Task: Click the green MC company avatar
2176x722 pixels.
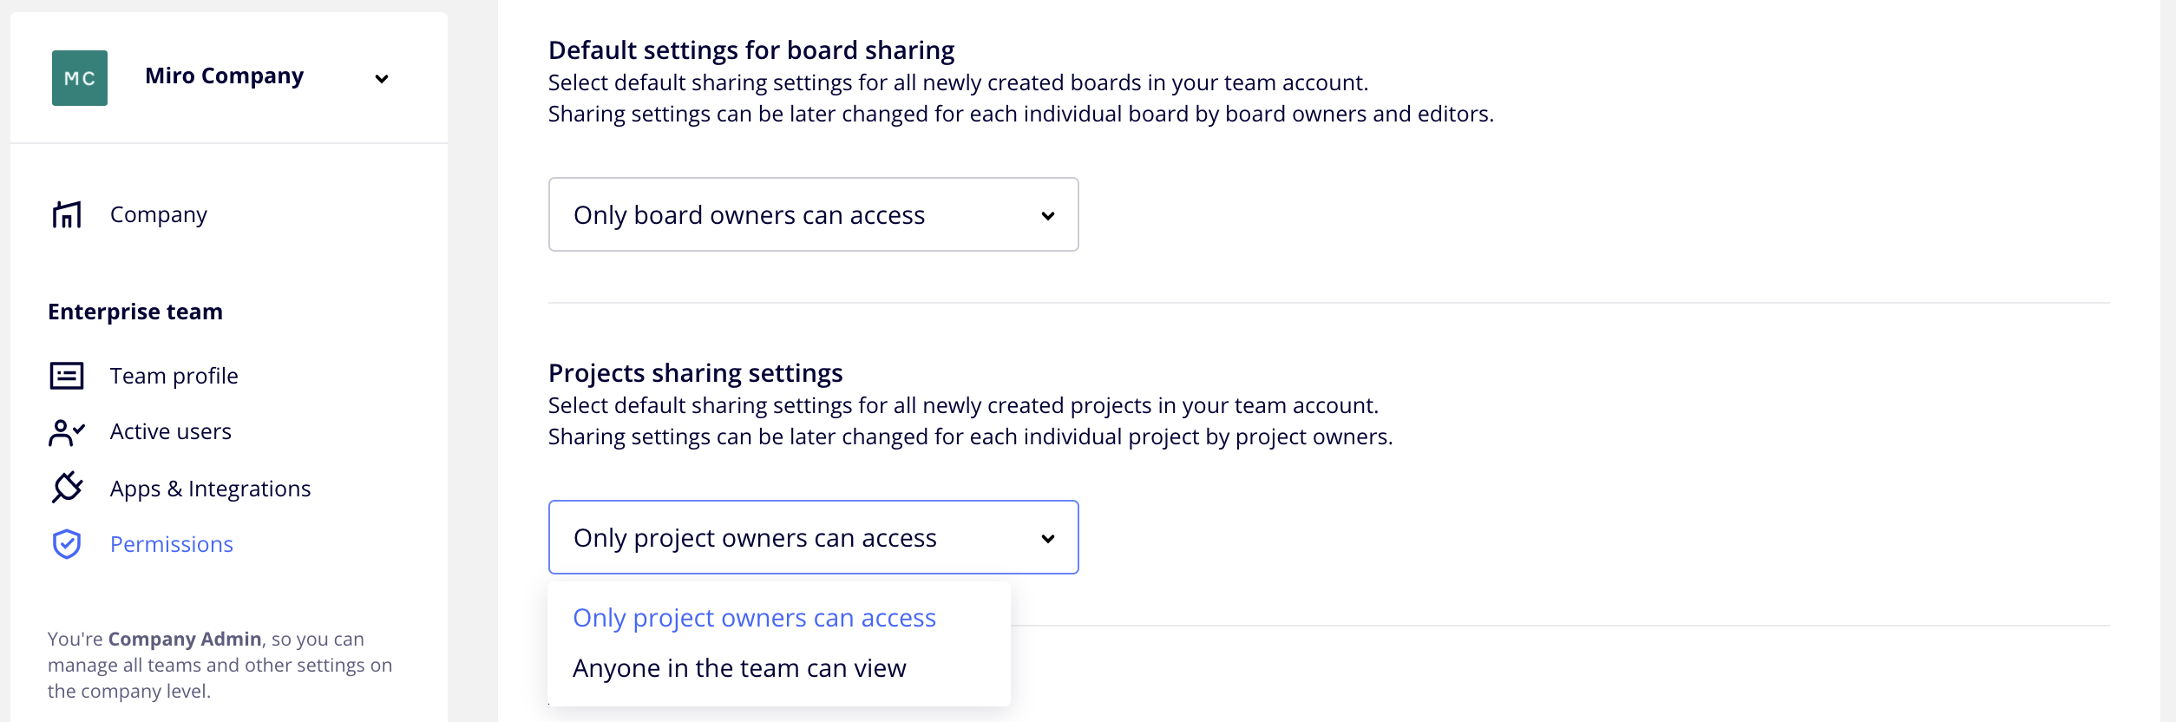Action: [80, 78]
